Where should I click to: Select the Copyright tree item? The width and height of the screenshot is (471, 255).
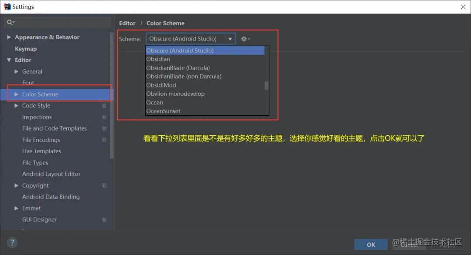35,185
